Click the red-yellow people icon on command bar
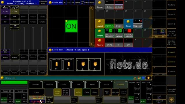This screenshot has width=185, height=104. 139,78
